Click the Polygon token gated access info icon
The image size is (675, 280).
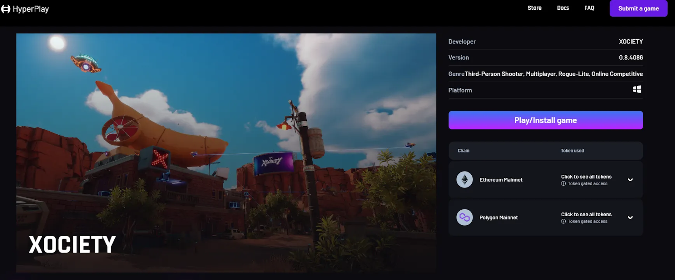tap(563, 221)
